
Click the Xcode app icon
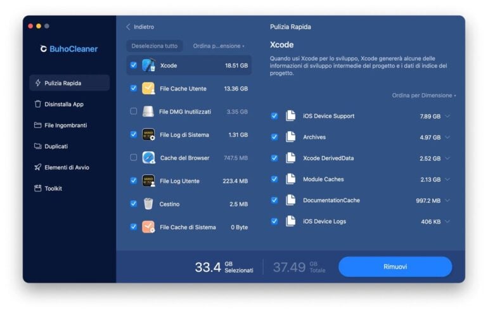pos(148,65)
